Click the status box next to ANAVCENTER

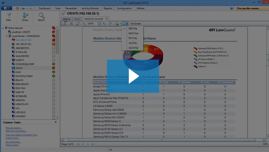54,56
